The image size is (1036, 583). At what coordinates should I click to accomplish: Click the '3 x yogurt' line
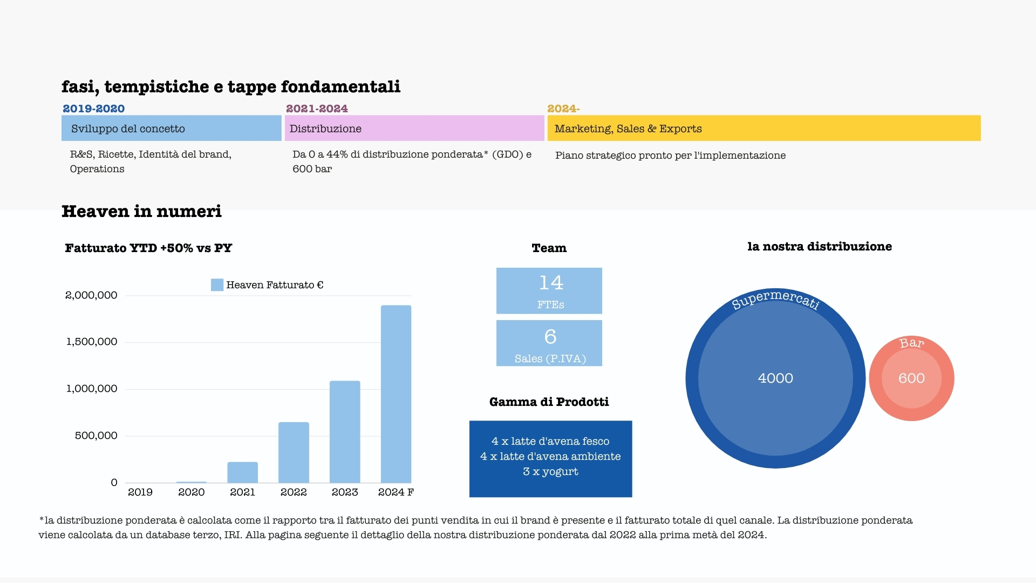pyautogui.click(x=550, y=472)
